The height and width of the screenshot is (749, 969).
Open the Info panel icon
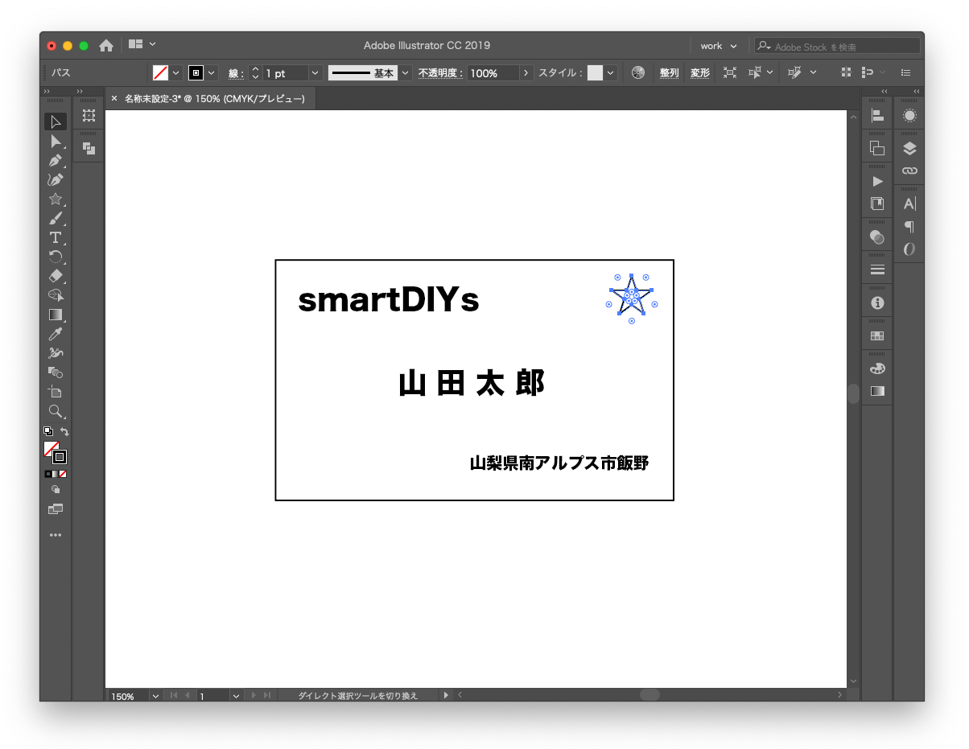pyautogui.click(x=877, y=303)
